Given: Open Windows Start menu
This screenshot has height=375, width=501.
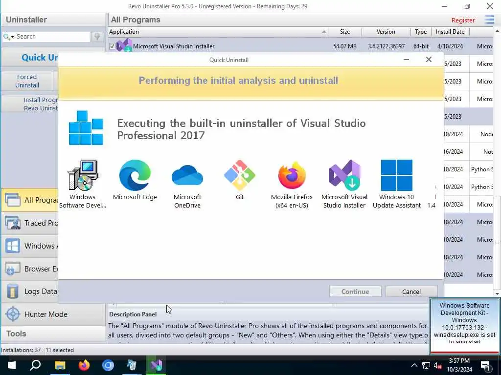Looking at the screenshot, I should (12, 365).
